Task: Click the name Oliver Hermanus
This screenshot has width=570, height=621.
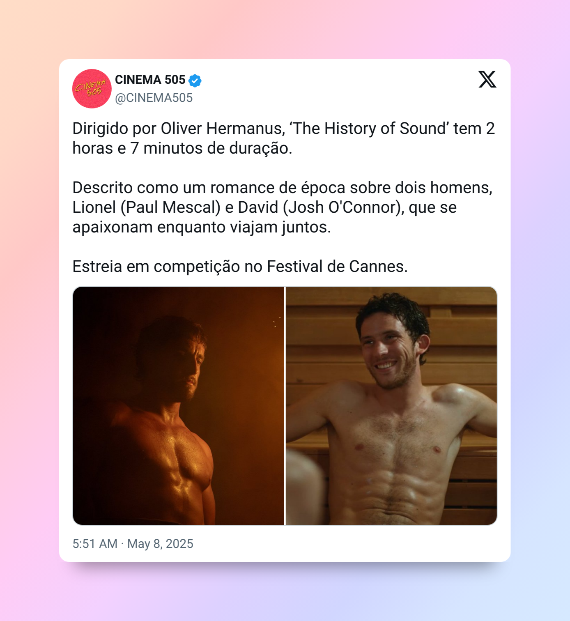Action: (x=223, y=129)
